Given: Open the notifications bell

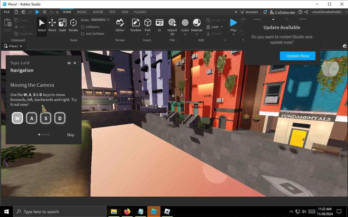Looking at the screenshot, I should click(x=265, y=12).
